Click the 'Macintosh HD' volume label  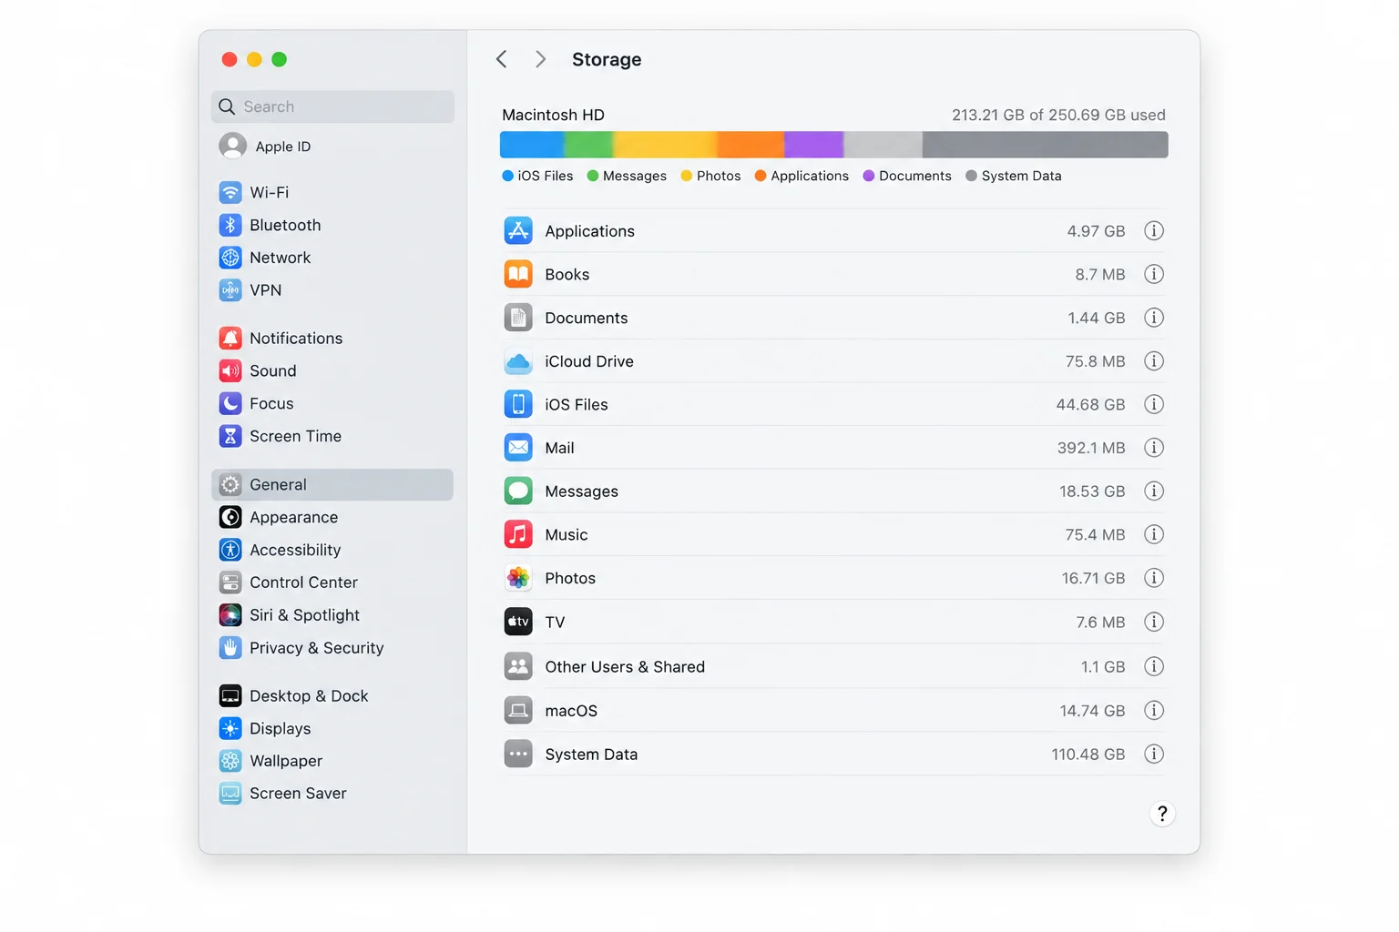553,115
